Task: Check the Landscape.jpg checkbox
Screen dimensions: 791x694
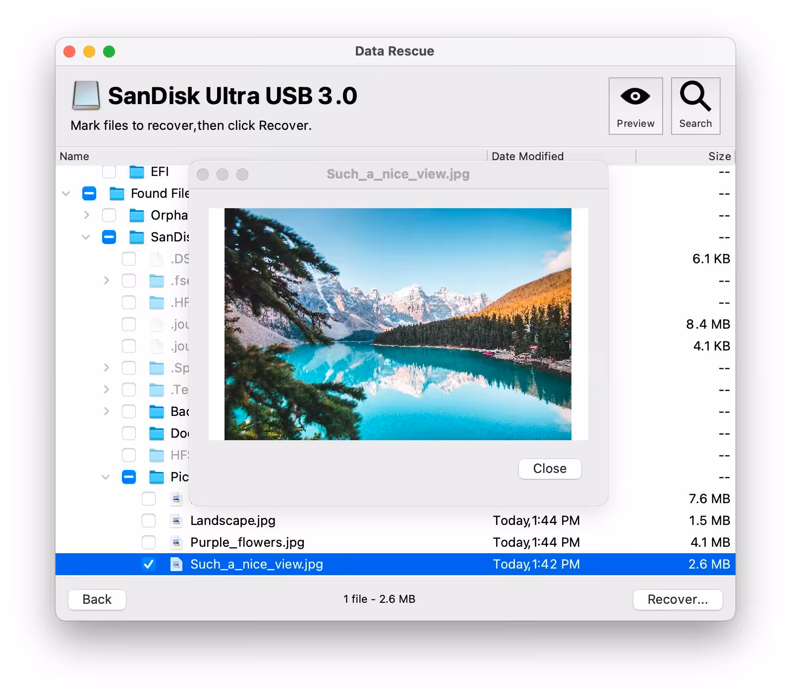Action: pos(149,521)
